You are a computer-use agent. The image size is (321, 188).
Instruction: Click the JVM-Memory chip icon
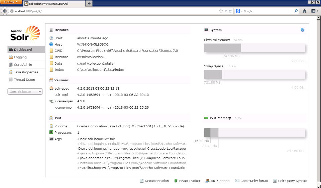coord(206,118)
